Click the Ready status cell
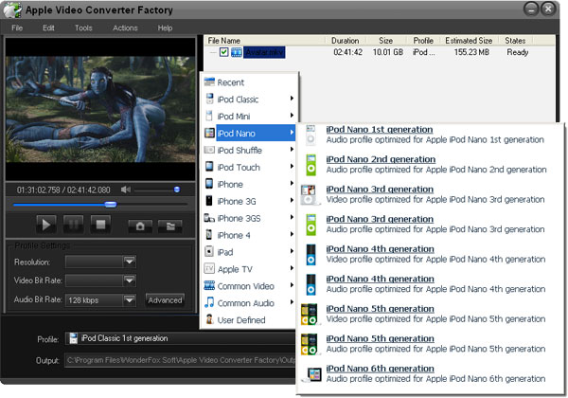Viewport: 568px width, 398px height. point(518,52)
